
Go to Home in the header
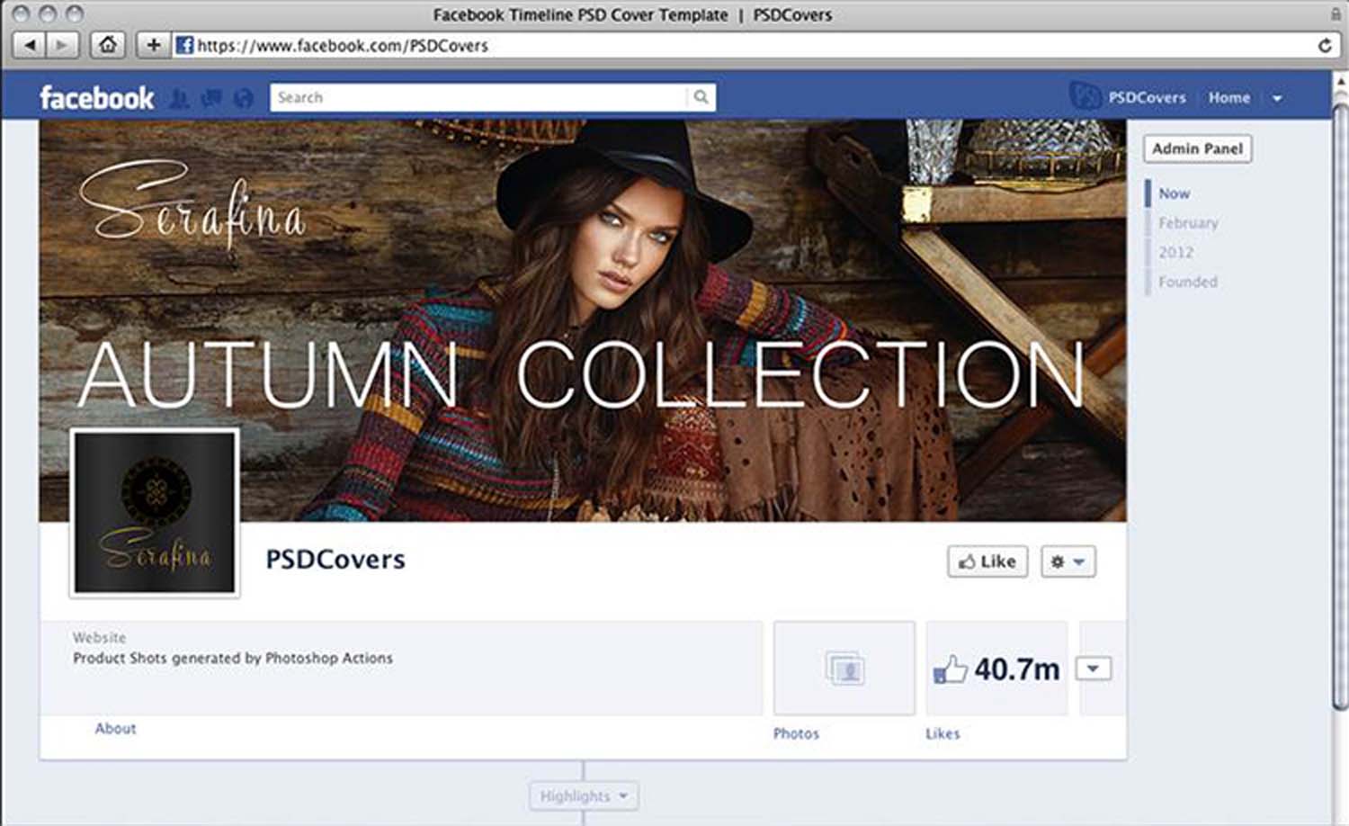click(1228, 97)
